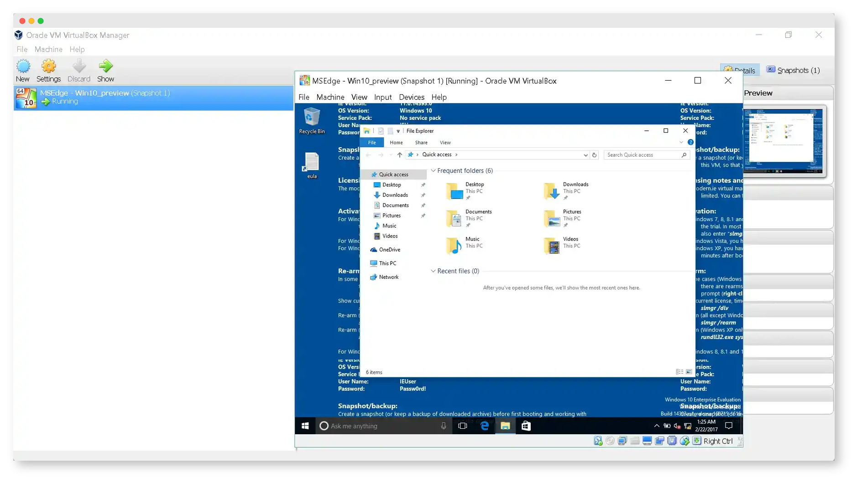Open Customize Quick Access Toolbar dropdown
The width and height of the screenshot is (857, 483).
398,131
